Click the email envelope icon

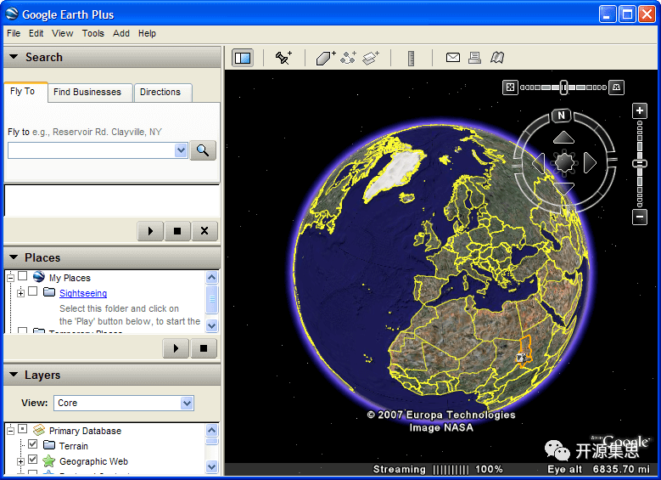coord(453,58)
